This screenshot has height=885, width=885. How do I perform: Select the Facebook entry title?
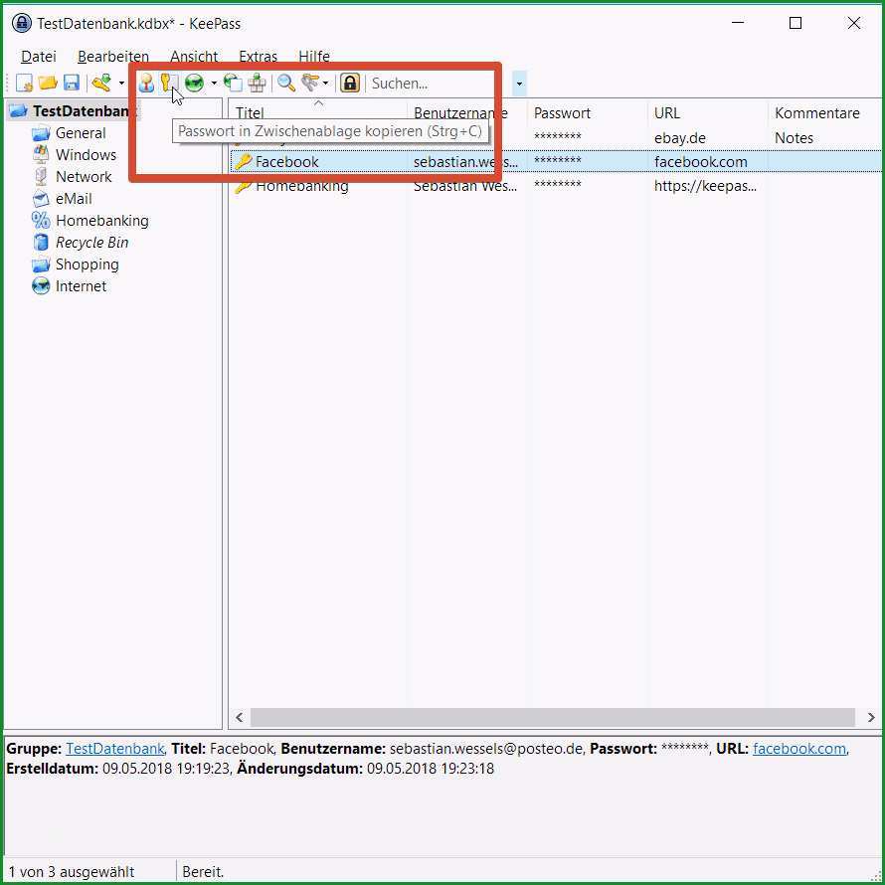287,162
